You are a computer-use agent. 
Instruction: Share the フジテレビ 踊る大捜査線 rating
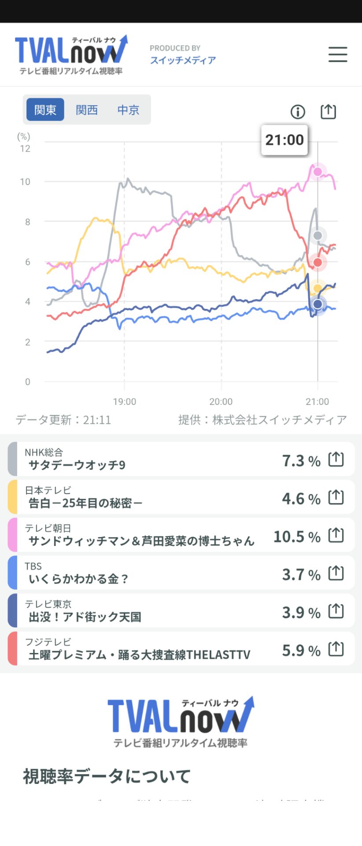click(x=336, y=649)
